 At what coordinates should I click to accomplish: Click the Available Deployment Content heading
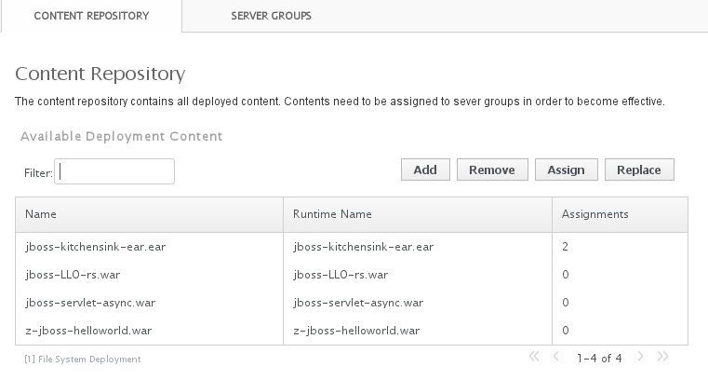point(122,136)
